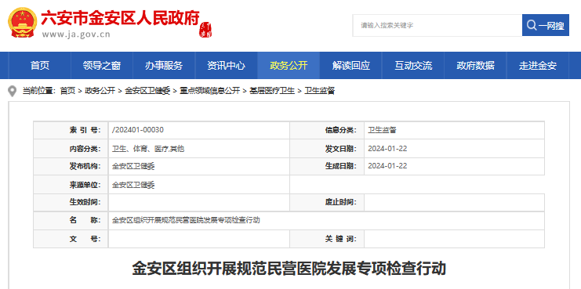This screenshot has height=289, width=581.
Task: Click the 废止时间 label cell
Action: pyautogui.click(x=327, y=202)
